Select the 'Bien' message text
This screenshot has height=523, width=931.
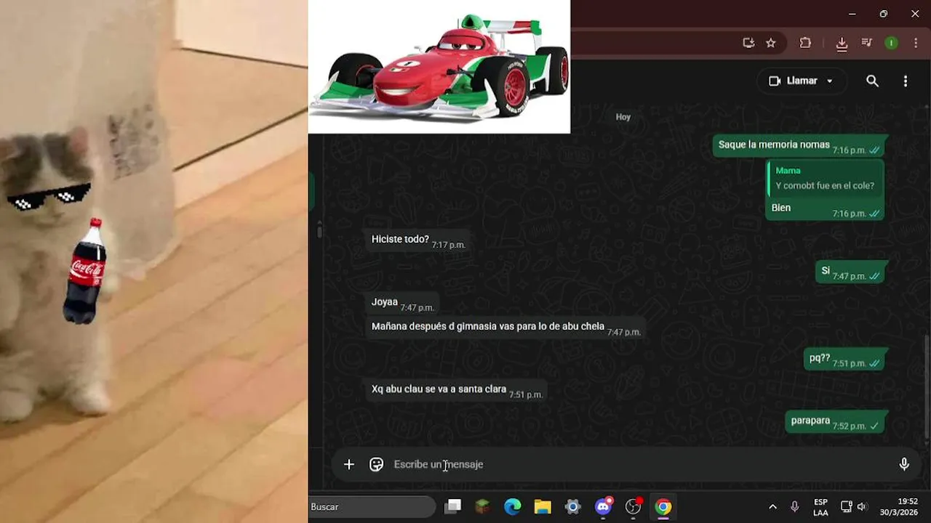781,208
